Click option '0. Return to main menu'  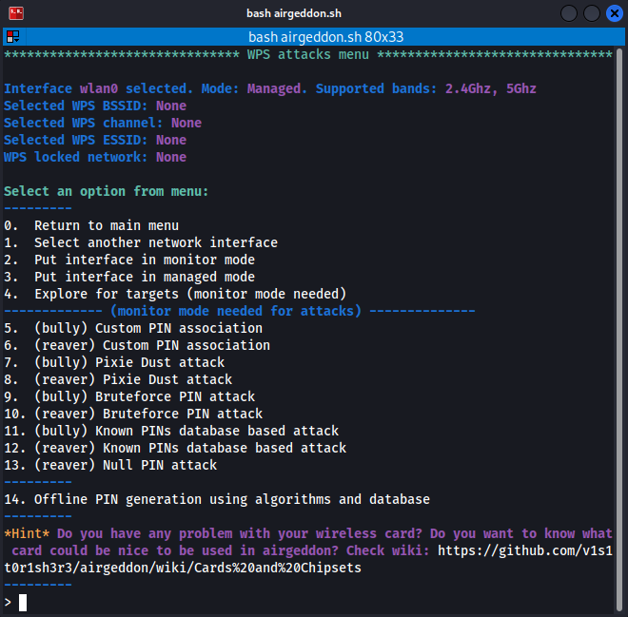[x=91, y=225]
